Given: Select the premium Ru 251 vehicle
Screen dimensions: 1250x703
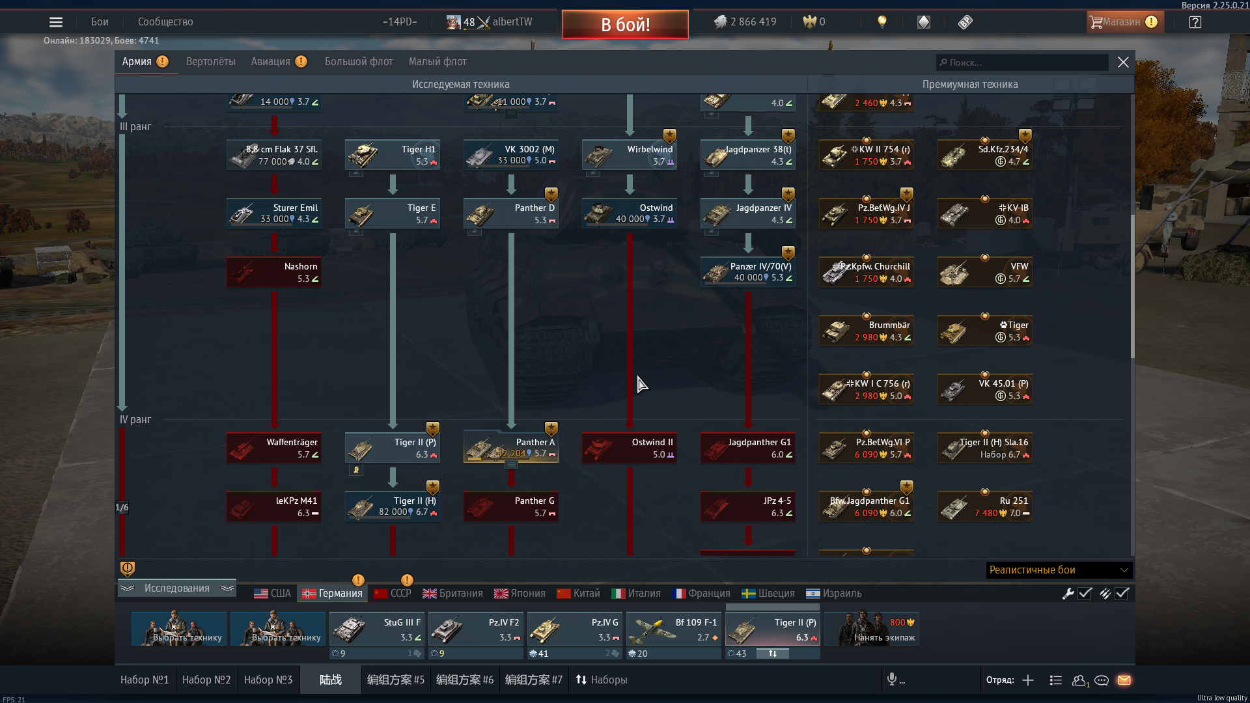Looking at the screenshot, I should (x=985, y=506).
